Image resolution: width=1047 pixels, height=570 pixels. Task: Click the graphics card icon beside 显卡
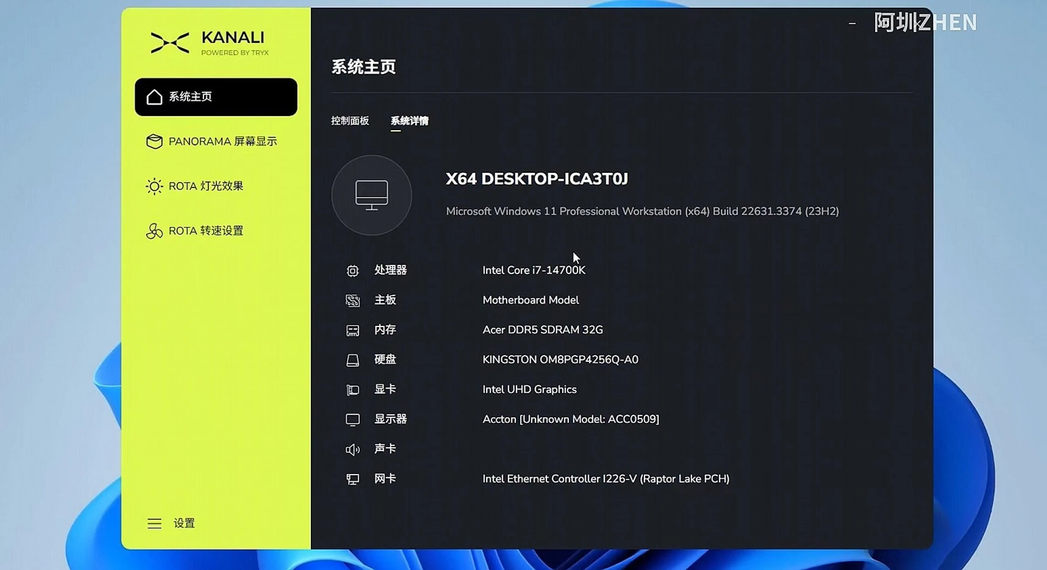[x=353, y=390]
